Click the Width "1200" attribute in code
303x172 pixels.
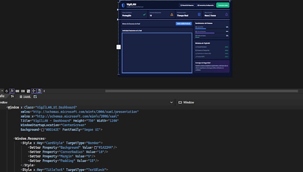pyautogui.click(x=108, y=121)
